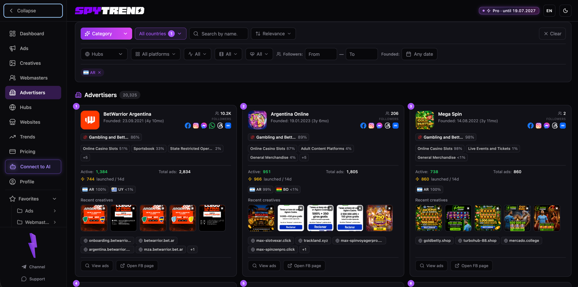This screenshot has height=287, width=578.
Task: Open the Dashboard page
Action: [x=33, y=34]
